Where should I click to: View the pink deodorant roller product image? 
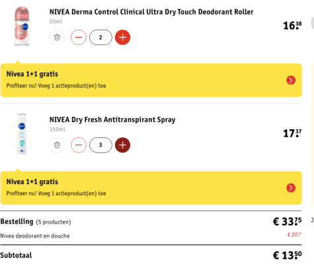tap(22, 26)
